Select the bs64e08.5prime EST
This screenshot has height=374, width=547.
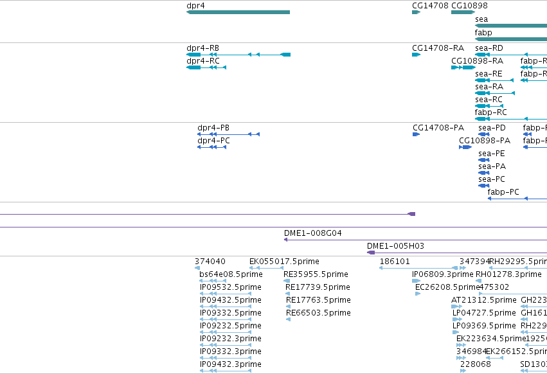[213, 281]
